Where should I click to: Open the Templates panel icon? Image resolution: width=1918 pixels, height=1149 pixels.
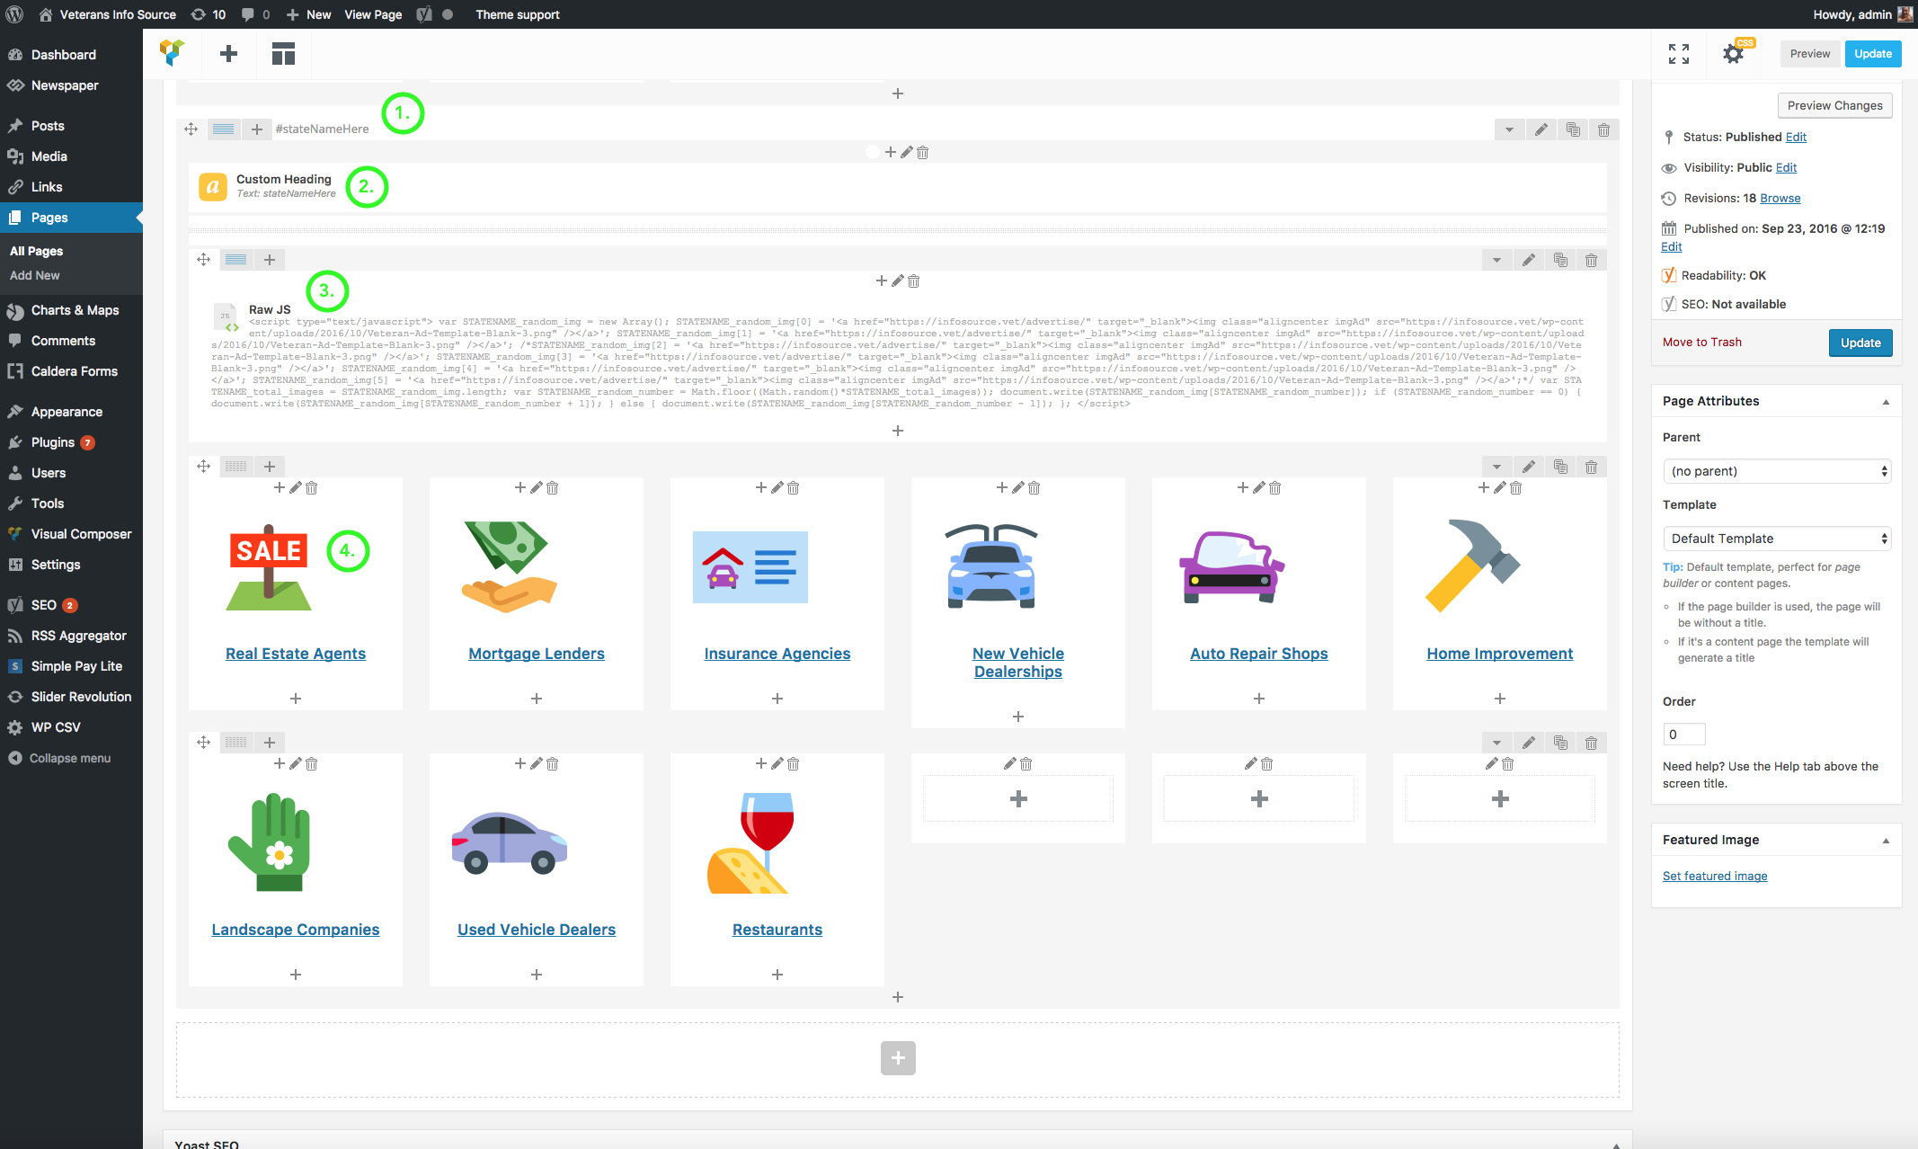click(x=283, y=54)
